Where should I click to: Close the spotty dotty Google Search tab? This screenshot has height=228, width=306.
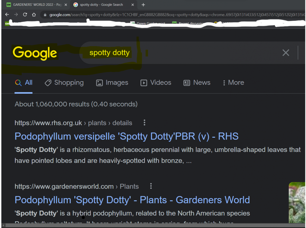(x=133, y=5)
